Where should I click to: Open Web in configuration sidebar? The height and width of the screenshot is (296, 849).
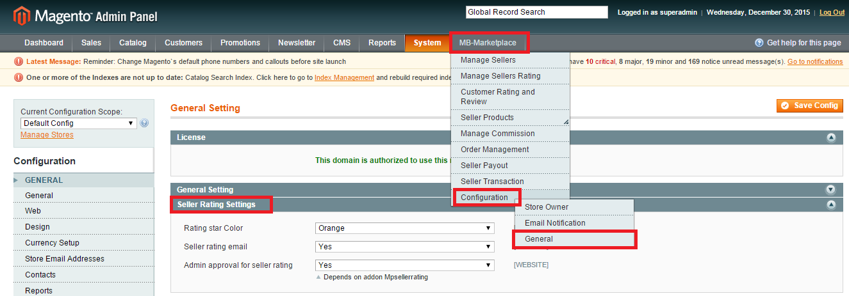pos(83,211)
